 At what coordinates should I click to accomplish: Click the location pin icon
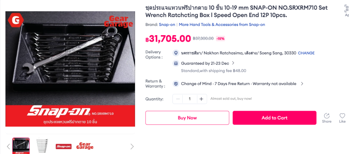coord(176,53)
